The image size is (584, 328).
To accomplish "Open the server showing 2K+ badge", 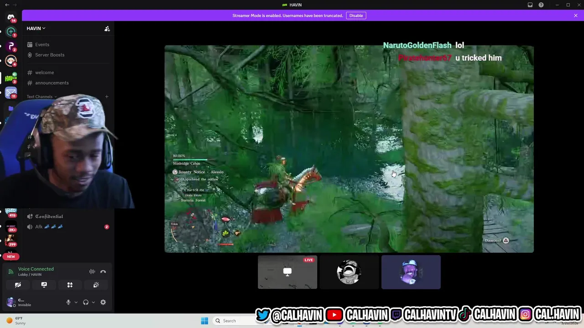I will (x=11, y=226).
